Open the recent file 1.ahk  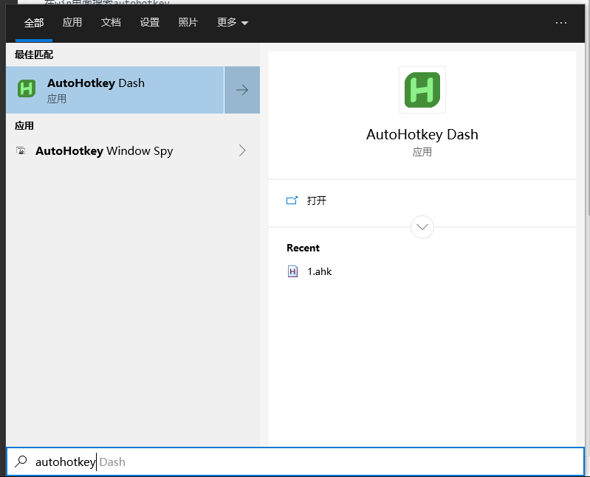coord(320,271)
